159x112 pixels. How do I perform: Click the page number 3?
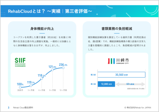[9, 108]
